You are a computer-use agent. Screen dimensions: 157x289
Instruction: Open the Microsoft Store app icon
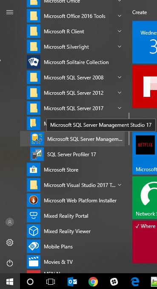pos(34,169)
